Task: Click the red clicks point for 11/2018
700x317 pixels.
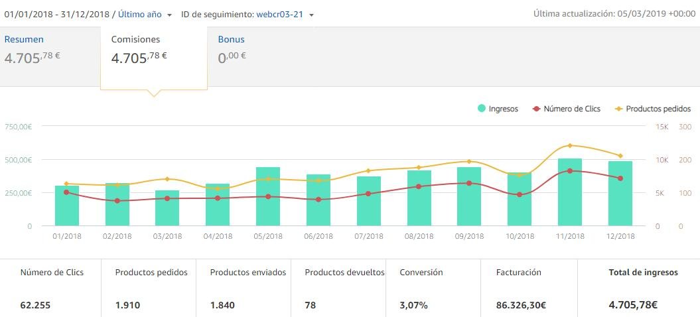Action: 570,171
